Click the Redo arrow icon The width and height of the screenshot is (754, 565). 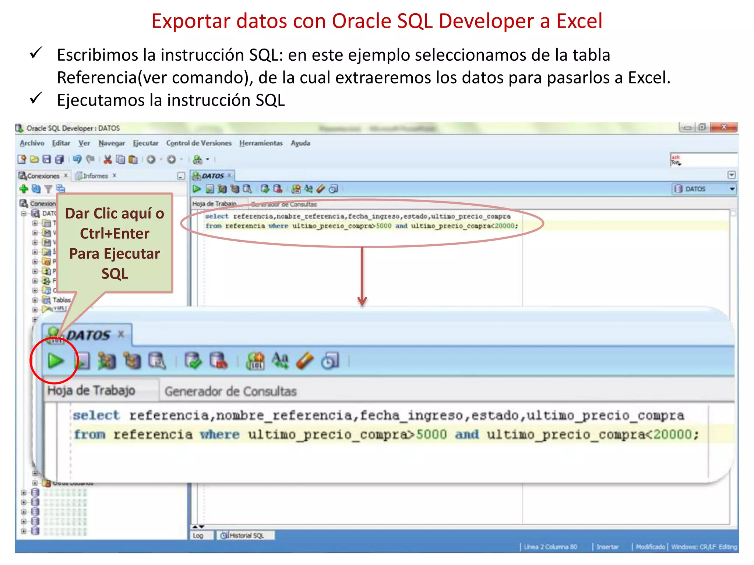pyautogui.click(x=90, y=159)
